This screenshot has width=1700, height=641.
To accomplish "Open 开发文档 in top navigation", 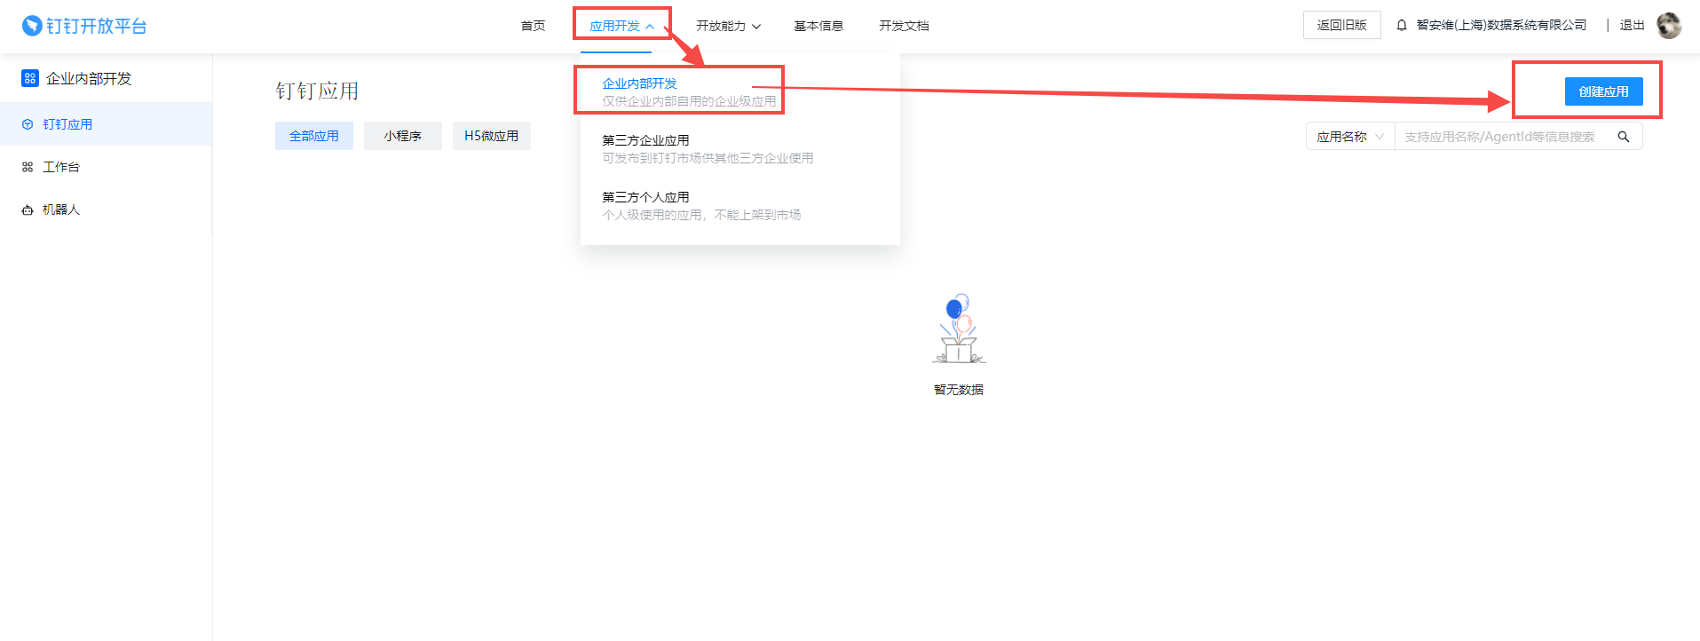I will tap(904, 26).
